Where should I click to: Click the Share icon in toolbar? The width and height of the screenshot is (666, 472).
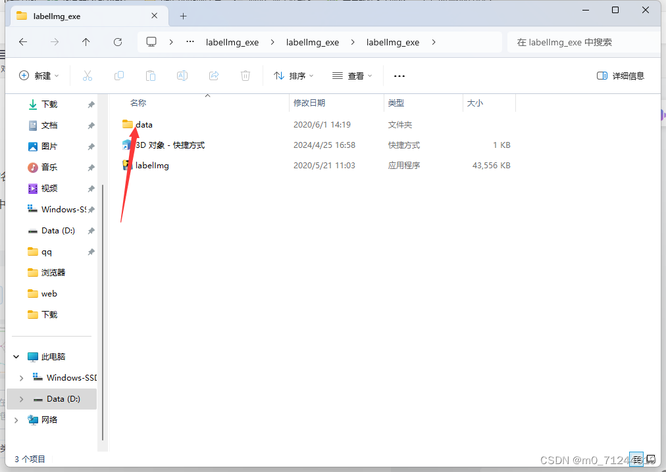(x=214, y=76)
